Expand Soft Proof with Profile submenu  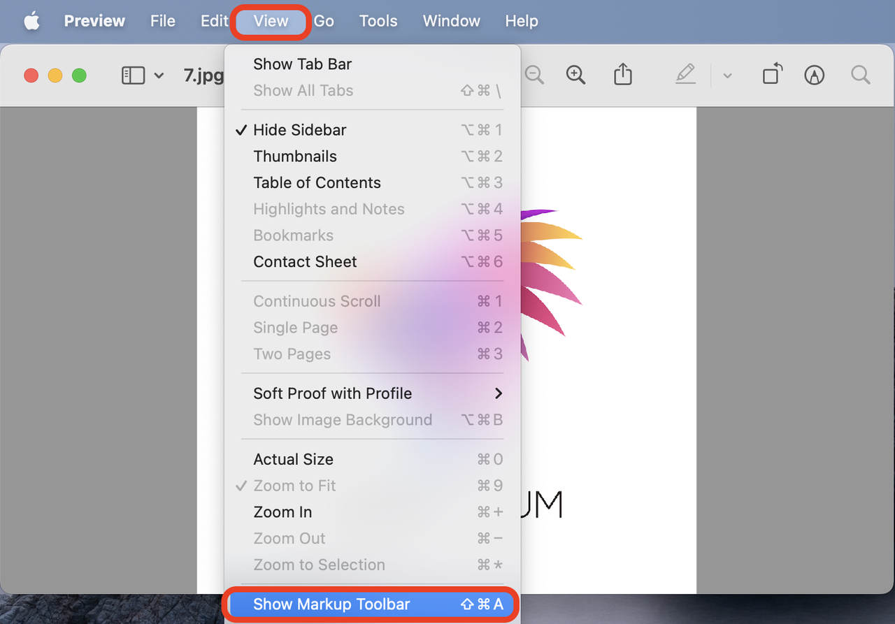point(372,393)
